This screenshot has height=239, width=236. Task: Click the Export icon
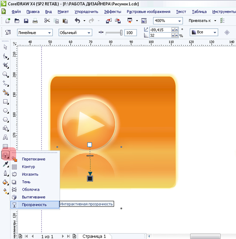[x=118, y=21]
